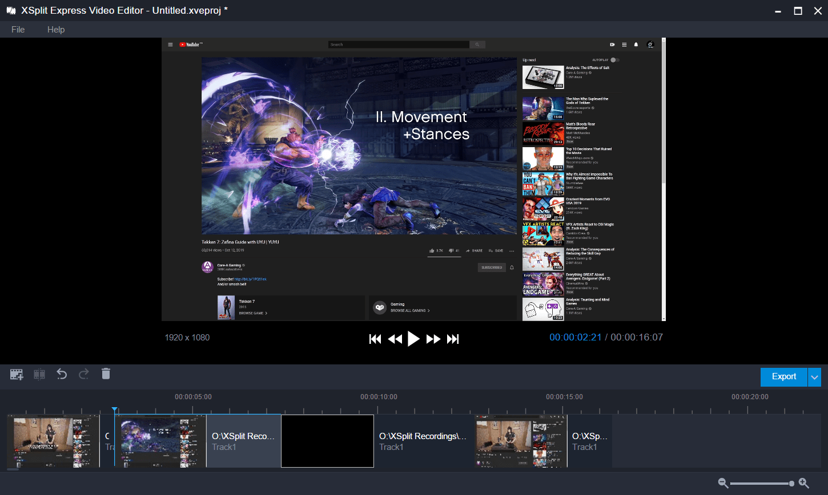
Task: Rewind the video playback
Action: click(x=395, y=338)
